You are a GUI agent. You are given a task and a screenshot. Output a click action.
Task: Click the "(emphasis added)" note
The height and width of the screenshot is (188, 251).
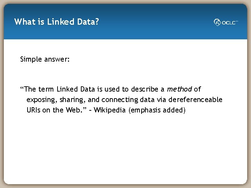coord(157,110)
